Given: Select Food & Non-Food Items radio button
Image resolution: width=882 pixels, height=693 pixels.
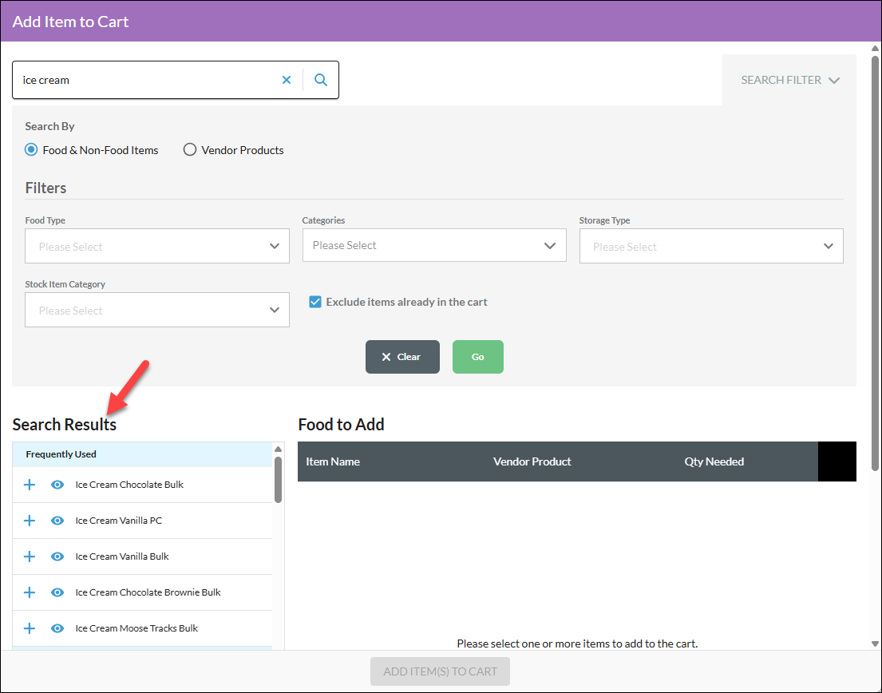Looking at the screenshot, I should pyautogui.click(x=31, y=149).
